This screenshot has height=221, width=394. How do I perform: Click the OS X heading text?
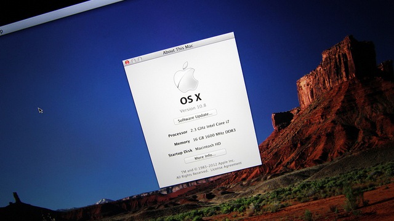pyautogui.click(x=191, y=99)
